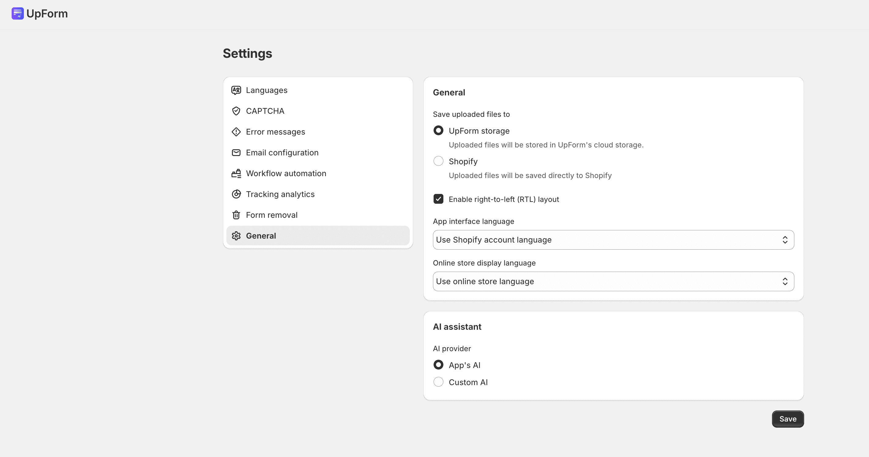Open Workflow automation settings
This screenshot has width=869, height=457.
[x=318, y=173]
